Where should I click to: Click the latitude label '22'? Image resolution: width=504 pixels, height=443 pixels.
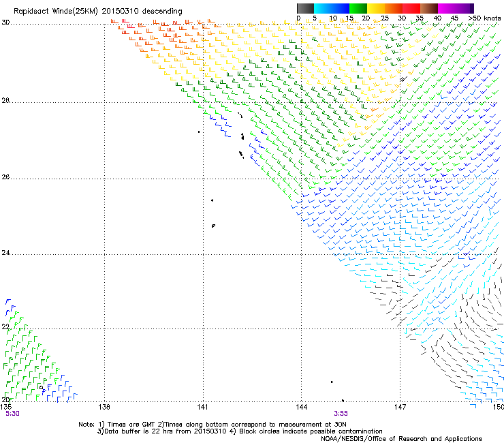tap(5, 326)
